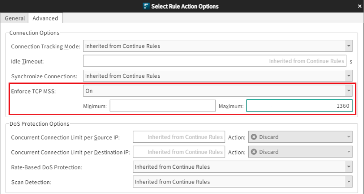Click Concurrent Connection Limit per Destination IP field
Viewport: 364px width, 194px height.
[178, 152]
